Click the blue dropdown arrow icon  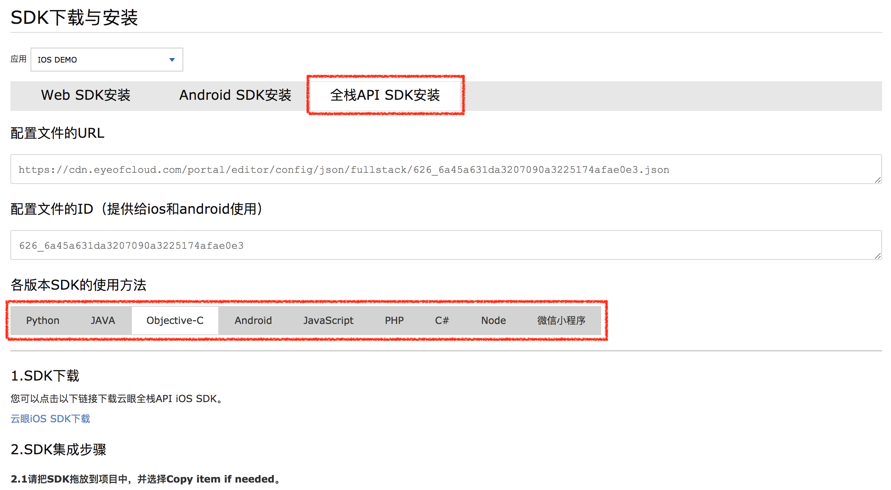(x=172, y=60)
